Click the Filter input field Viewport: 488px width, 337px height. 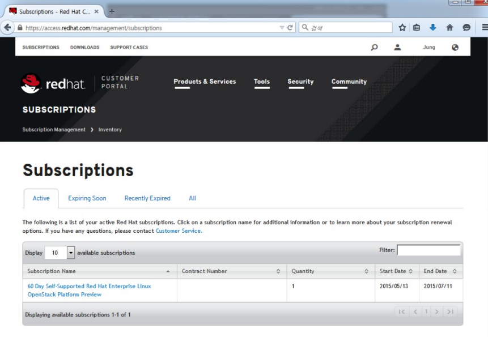click(429, 250)
